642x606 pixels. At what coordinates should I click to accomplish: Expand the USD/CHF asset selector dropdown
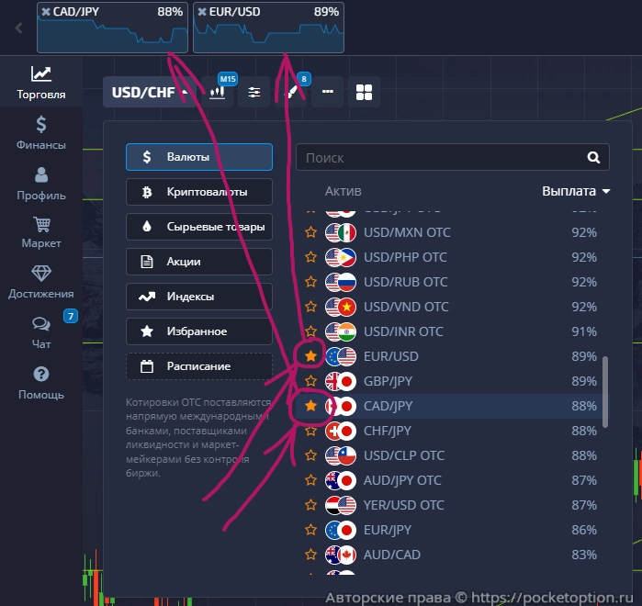[x=149, y=93]
